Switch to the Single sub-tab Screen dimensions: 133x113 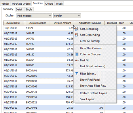tap(29, 10)
